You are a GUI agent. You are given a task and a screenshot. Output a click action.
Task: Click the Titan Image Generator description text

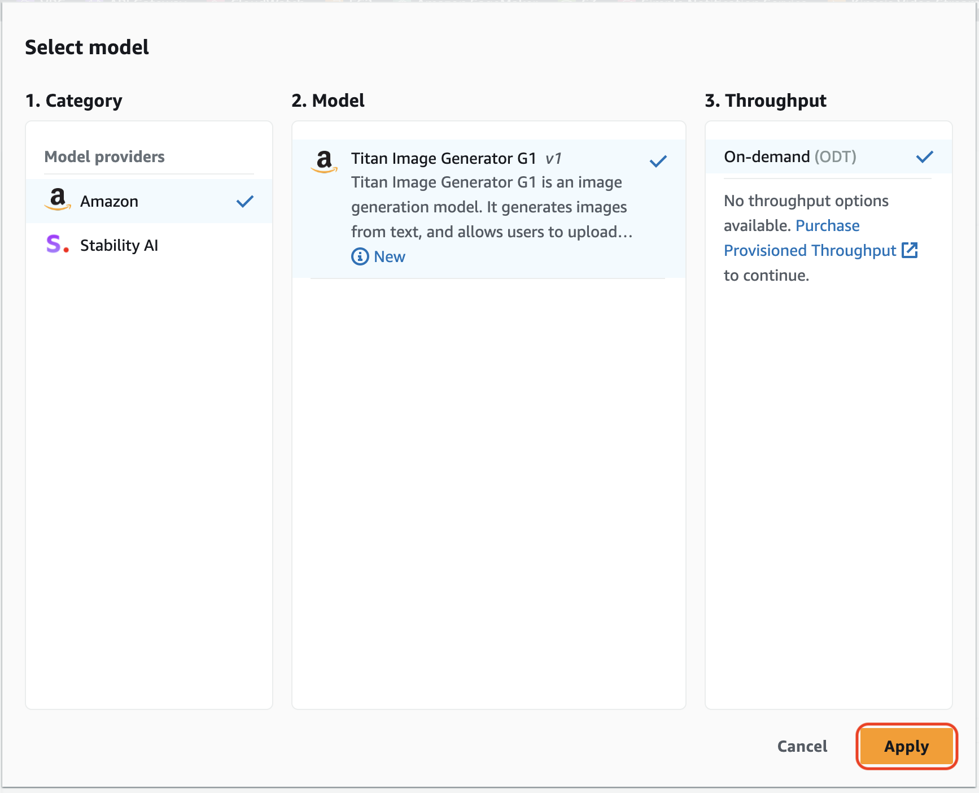click(492, 207)
